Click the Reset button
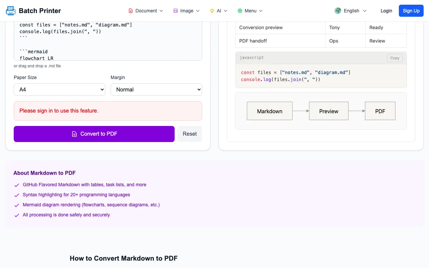 pyautogui.click(x=190, y=134)
